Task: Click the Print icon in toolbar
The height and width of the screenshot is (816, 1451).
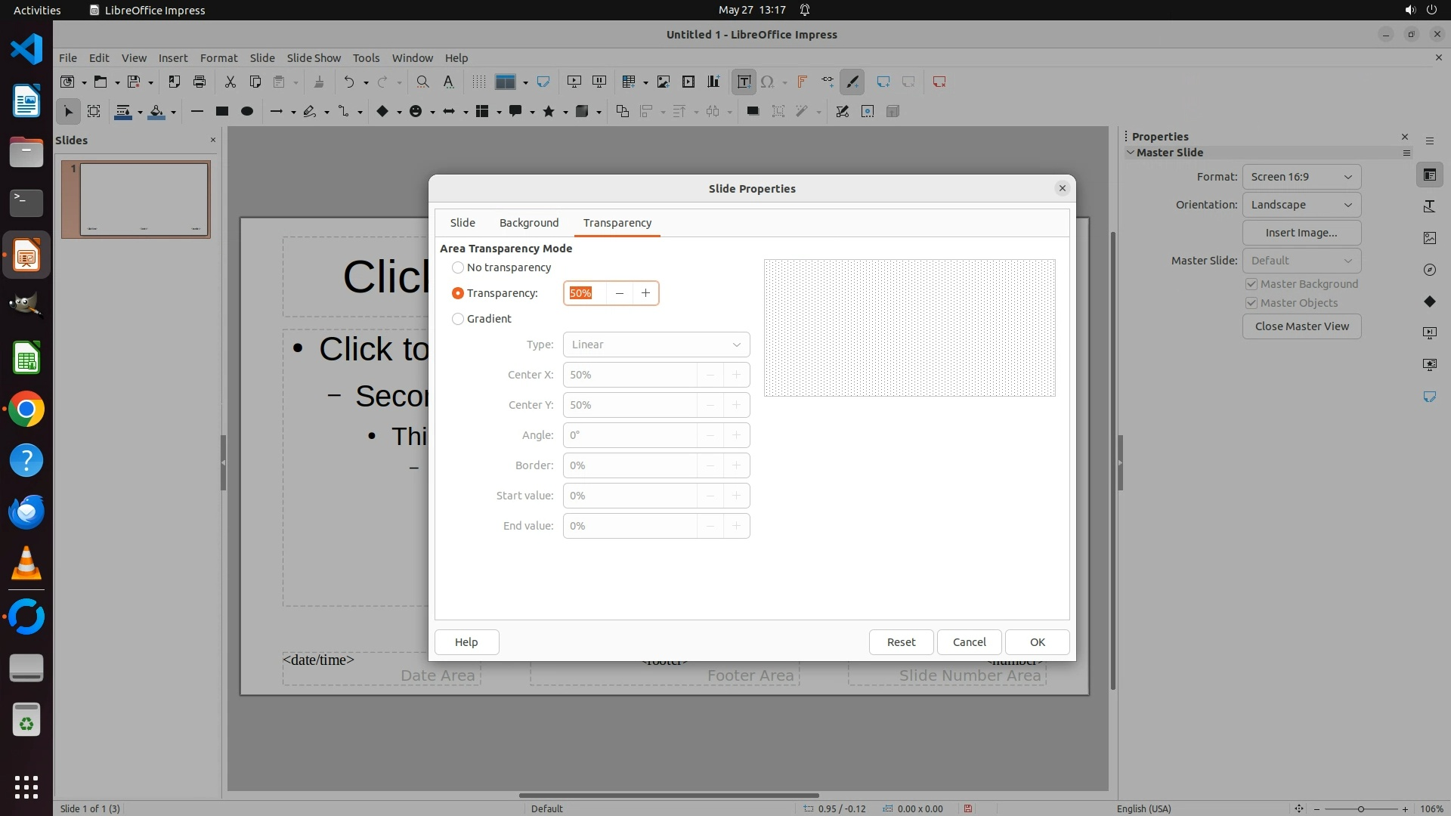Action: [200, 82]
